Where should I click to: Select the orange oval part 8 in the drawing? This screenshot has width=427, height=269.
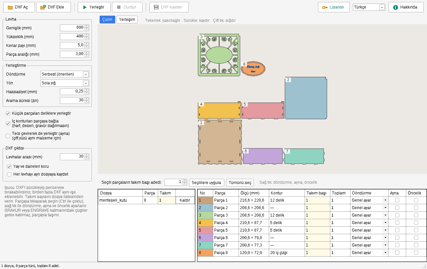(x=253, y=69)
